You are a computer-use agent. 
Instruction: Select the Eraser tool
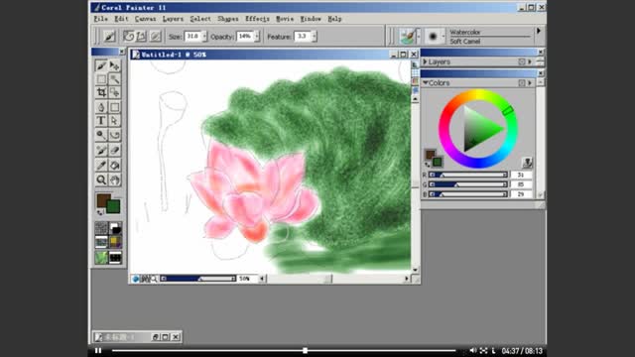click(x=115, y=150)
